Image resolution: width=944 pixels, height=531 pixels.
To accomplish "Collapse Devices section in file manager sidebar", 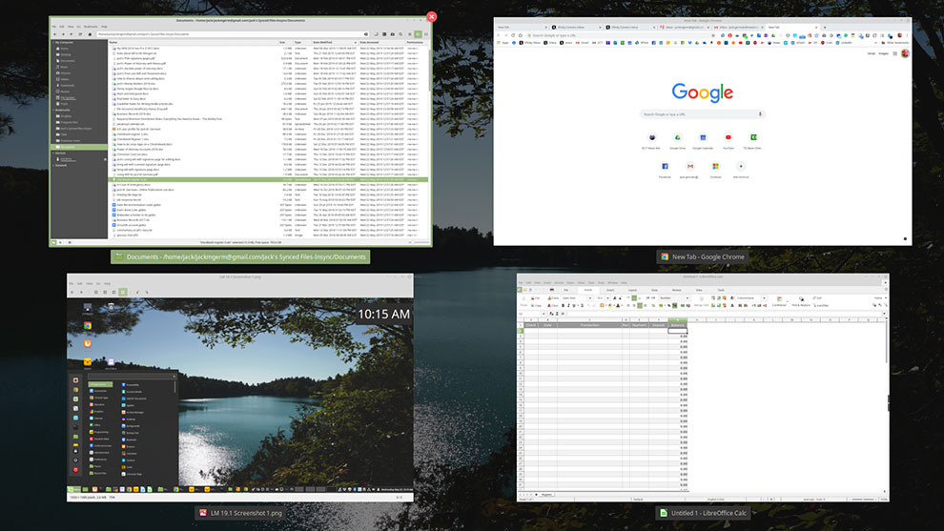I will [53, 153].
